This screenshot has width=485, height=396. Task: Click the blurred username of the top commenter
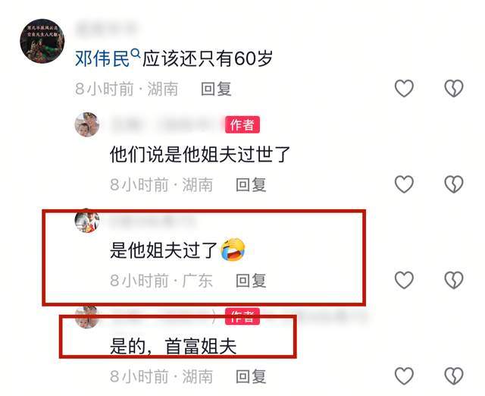106,29
